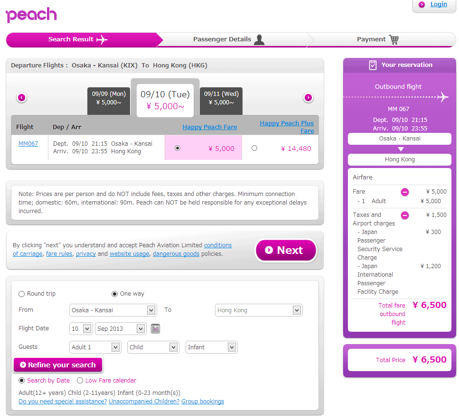Collapse Taxes and Airport charges minus icon
Viewport: 459px width, 420px height.
404,215
